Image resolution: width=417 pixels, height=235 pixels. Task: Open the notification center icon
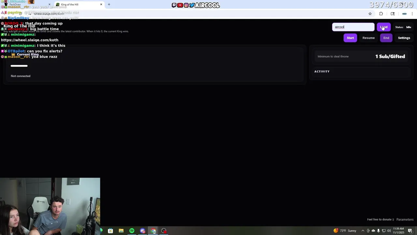point(410,231)
